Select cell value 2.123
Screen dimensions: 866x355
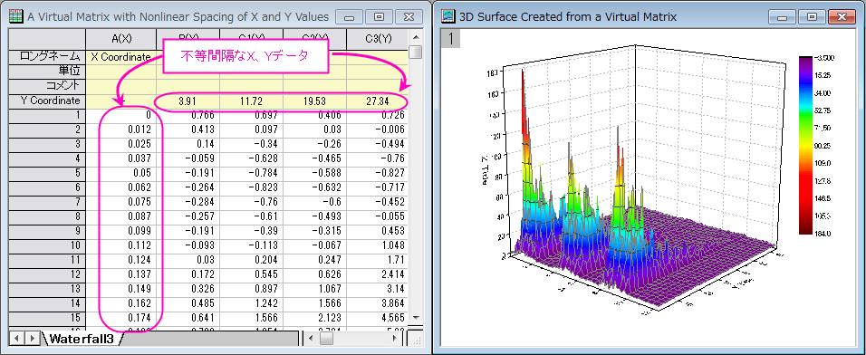(x=315, y=318)
